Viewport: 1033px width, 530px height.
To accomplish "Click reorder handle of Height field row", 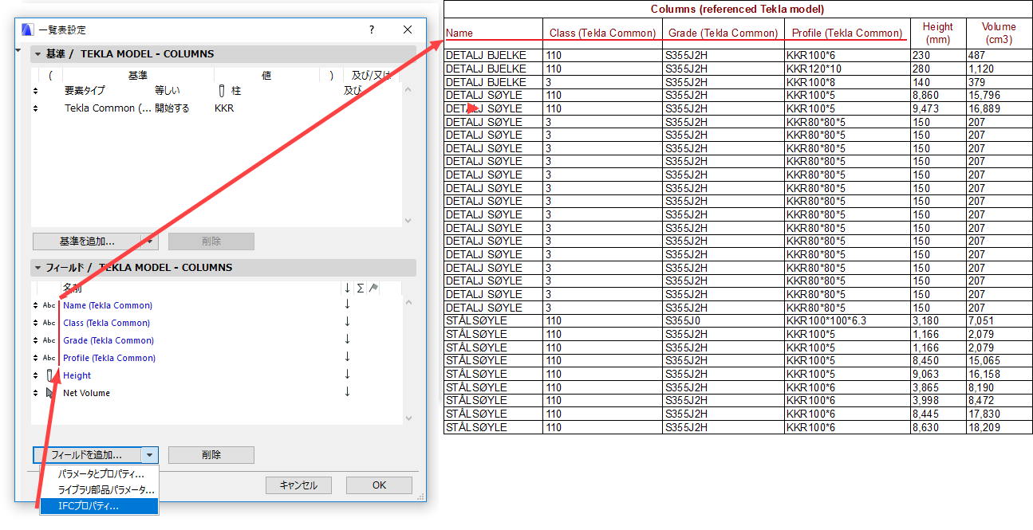I will pos(35,375).
